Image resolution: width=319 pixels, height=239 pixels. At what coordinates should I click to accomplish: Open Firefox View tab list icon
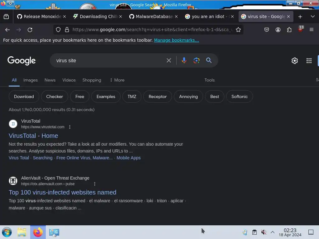(x=6, y=17)
